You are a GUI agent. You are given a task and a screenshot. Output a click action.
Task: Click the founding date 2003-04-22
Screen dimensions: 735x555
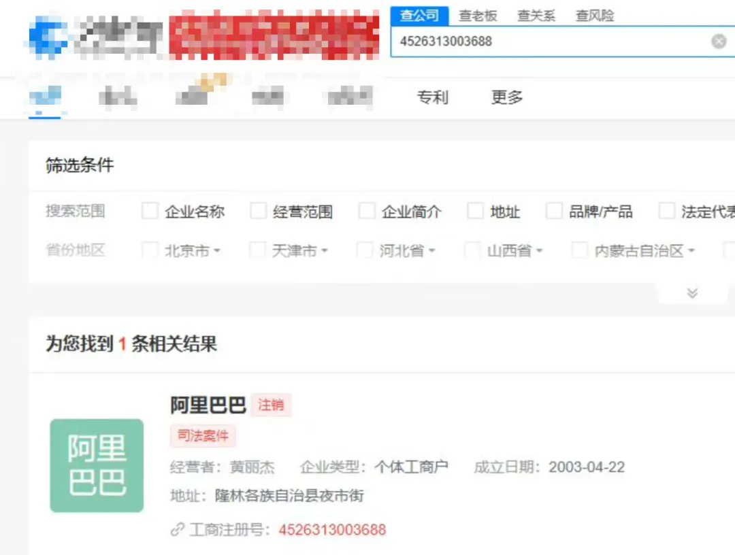(587, 467)
